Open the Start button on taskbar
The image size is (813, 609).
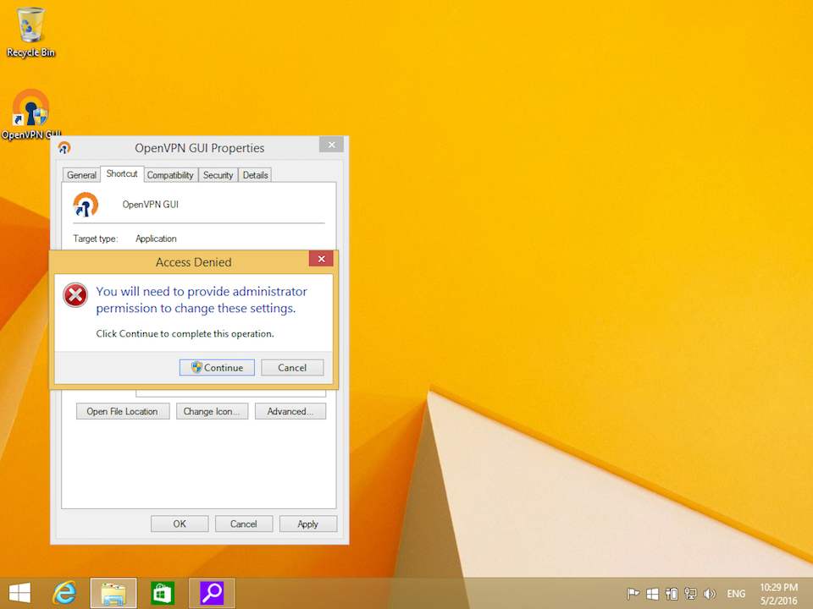tap(19, 593)
